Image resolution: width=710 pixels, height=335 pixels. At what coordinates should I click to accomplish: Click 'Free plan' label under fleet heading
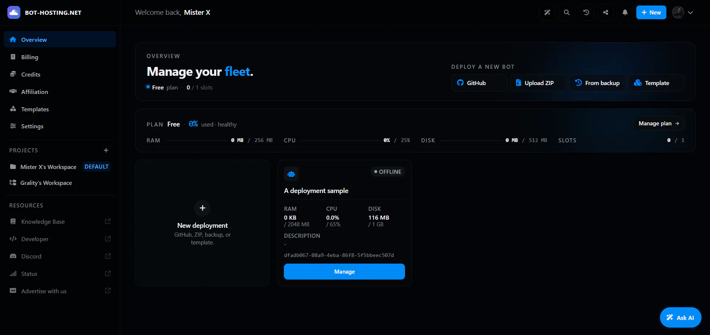click(162, 88)
